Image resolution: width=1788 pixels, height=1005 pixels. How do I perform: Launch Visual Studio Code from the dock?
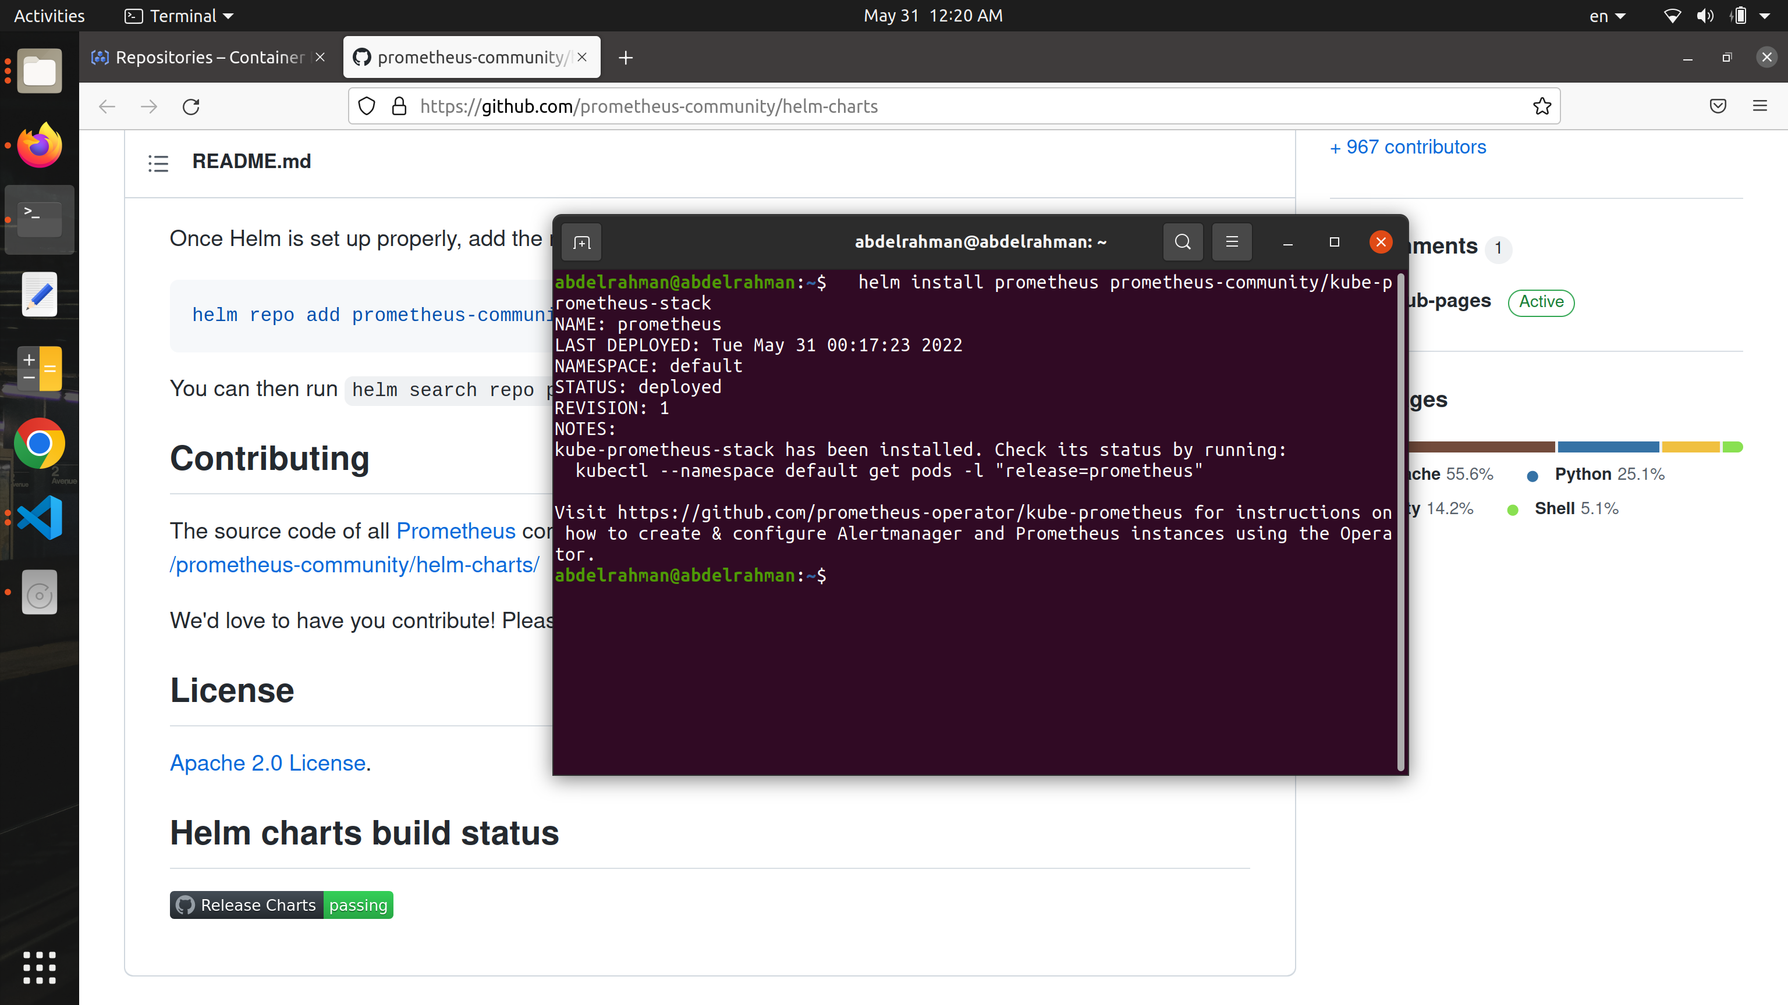pyautogui.click(x=39, y=518)
